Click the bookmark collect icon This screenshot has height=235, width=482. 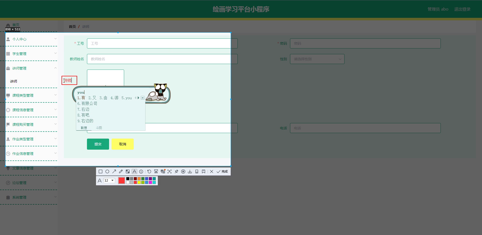[x=204, y=171]
